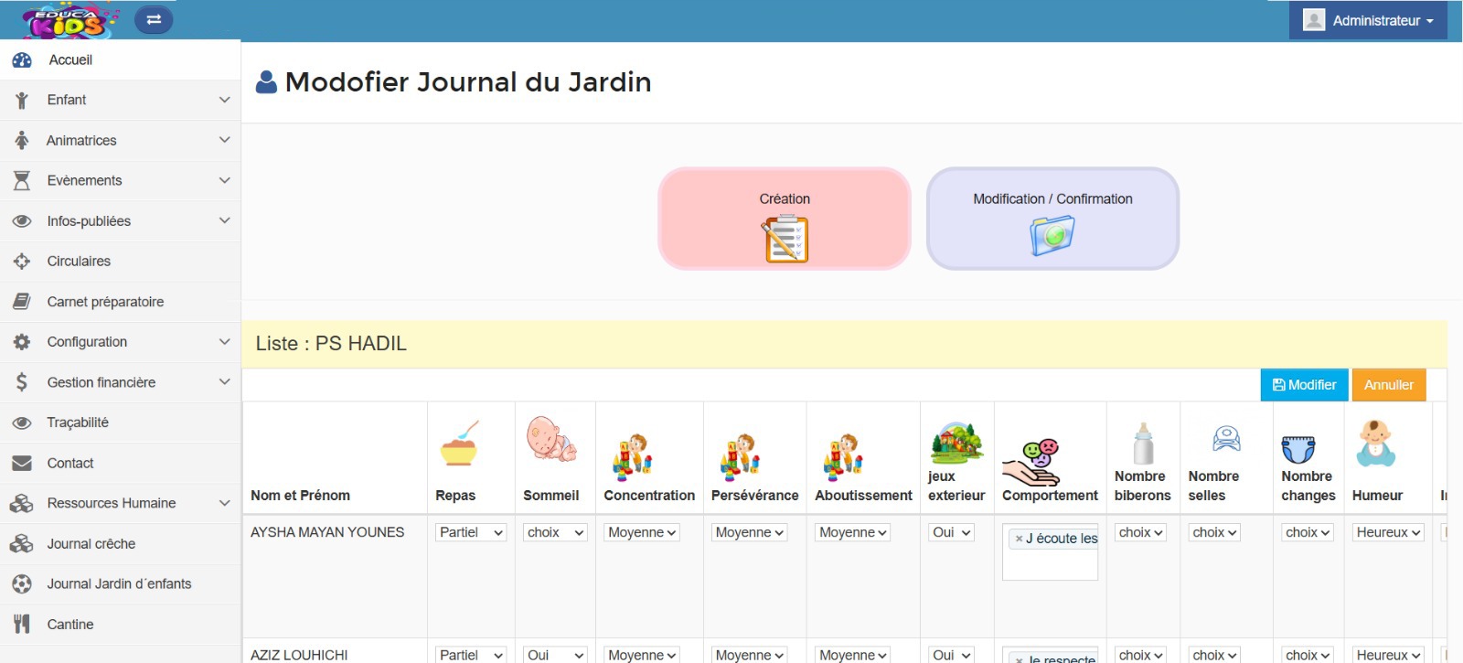Expand the Enfant menu chevron
The height and width of the screenshot is (663, 1463).
(x=224, y=100)
